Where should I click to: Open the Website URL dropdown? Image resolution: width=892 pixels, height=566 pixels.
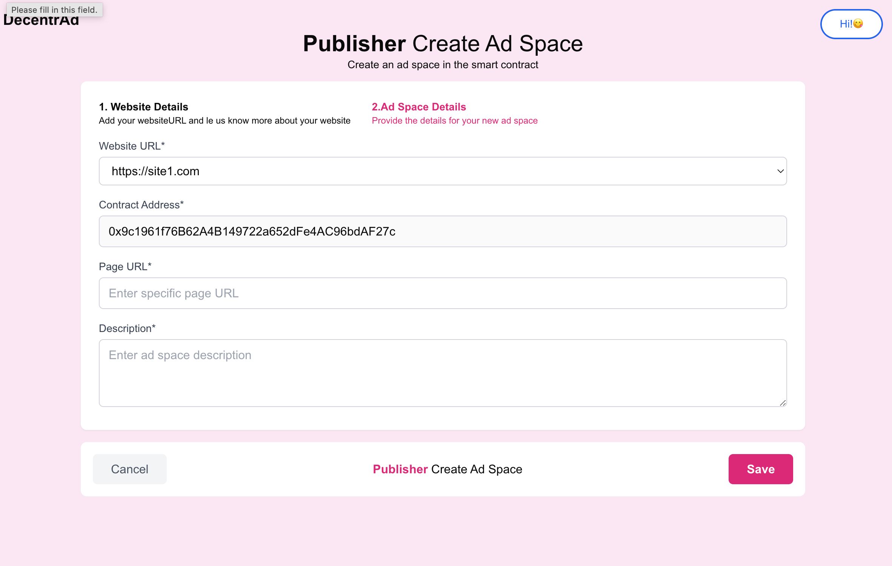443,171
